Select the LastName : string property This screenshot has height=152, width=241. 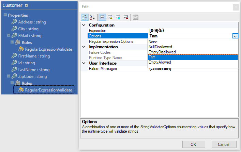point(34,70)
